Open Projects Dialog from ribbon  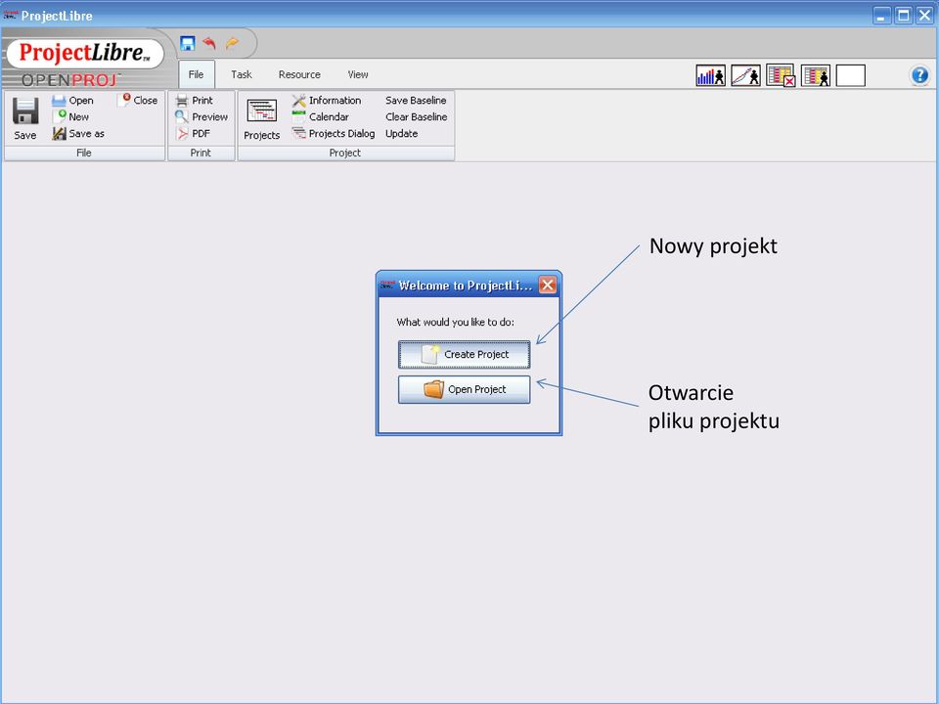pos(334,134)
